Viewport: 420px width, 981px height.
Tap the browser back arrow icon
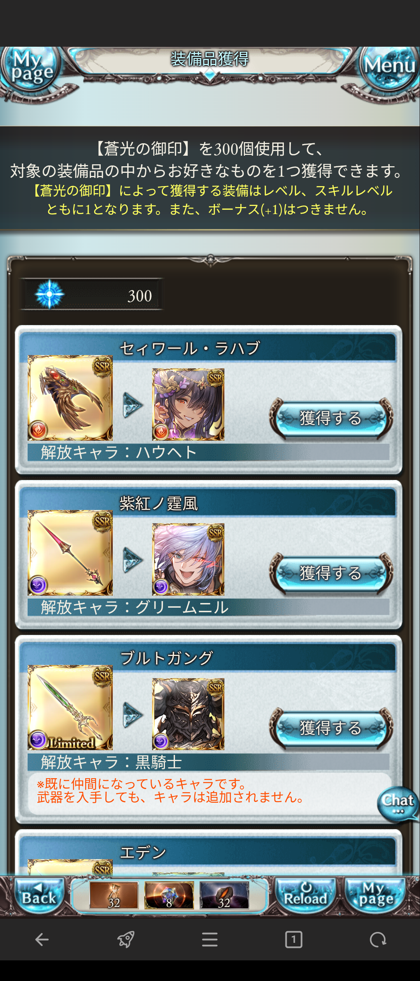coord(42,940)
